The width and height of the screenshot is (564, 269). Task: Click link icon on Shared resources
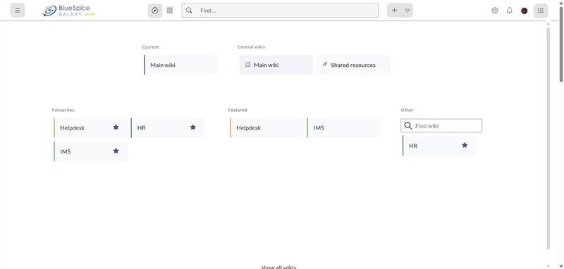pyautogui.click(x=325, y=65)
